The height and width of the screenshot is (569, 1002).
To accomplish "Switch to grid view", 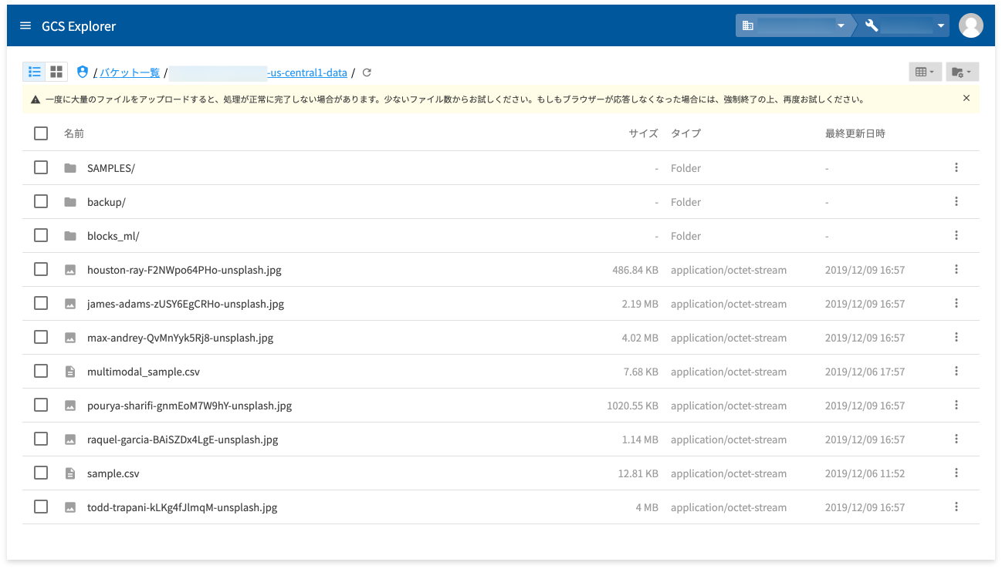I will point(56,72).
